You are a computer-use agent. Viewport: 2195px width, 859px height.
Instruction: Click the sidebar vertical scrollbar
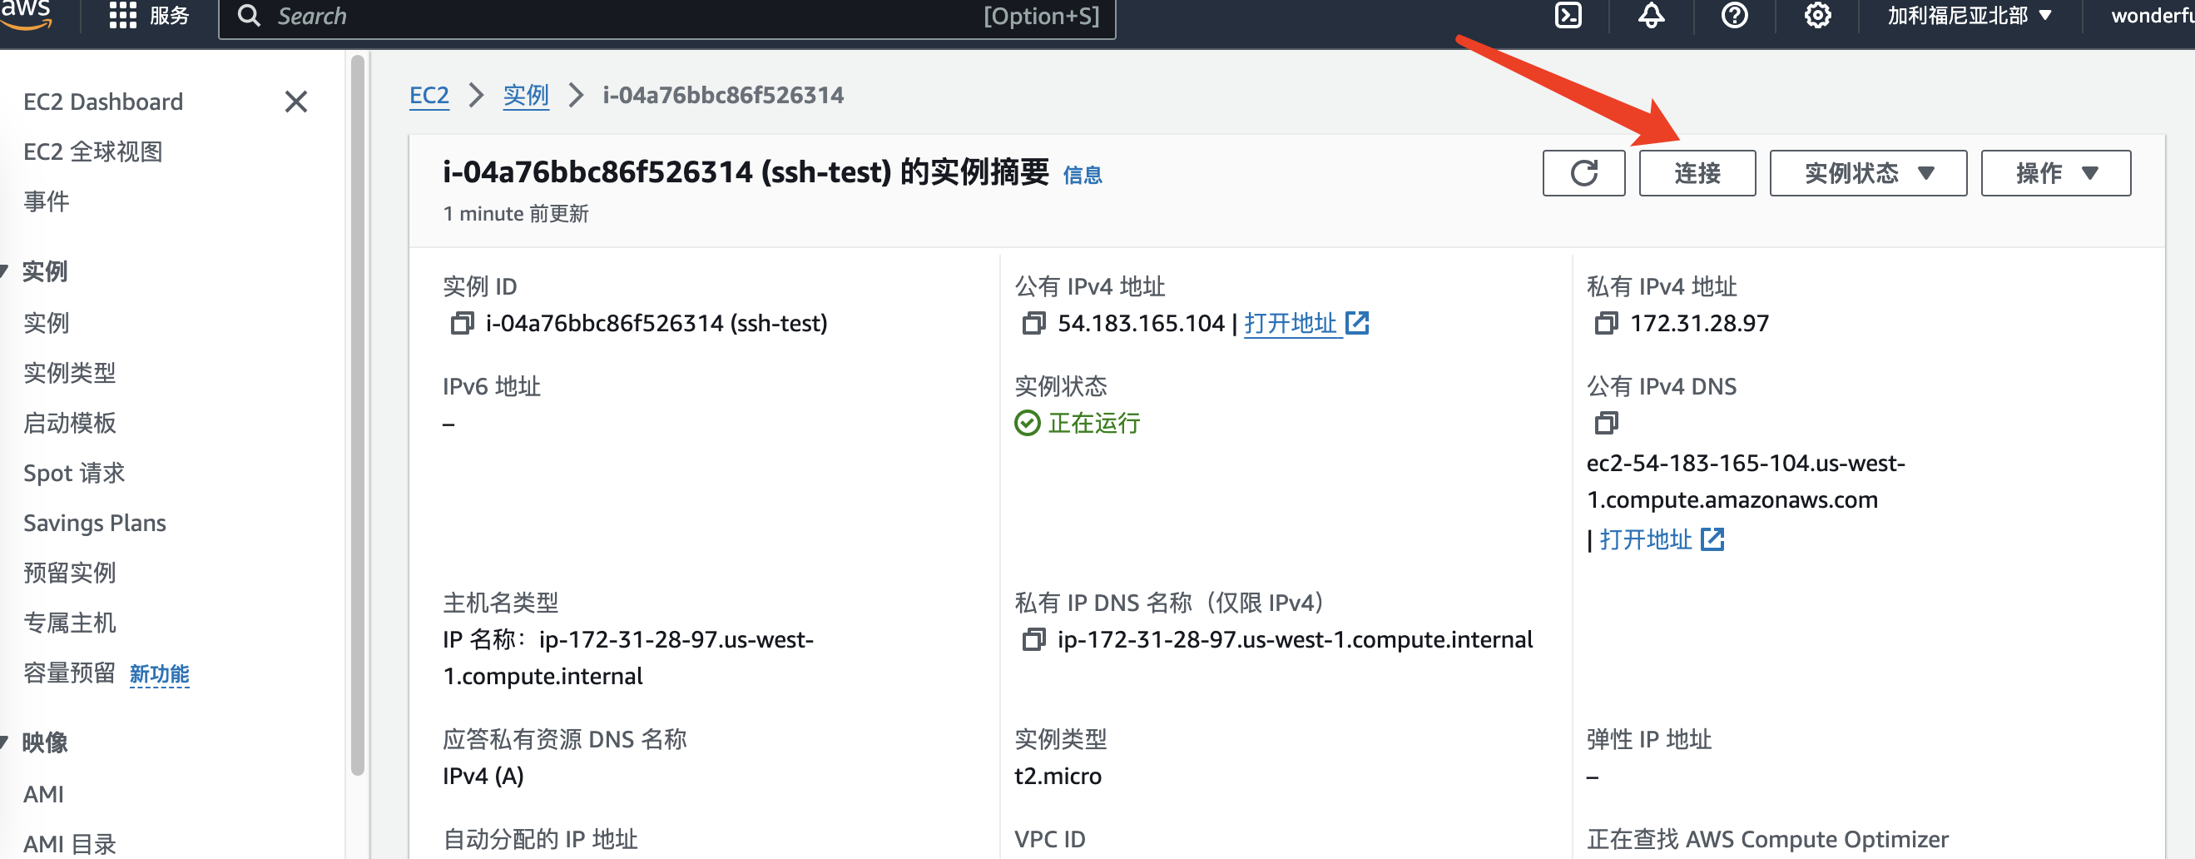click(x=357, y=415)
